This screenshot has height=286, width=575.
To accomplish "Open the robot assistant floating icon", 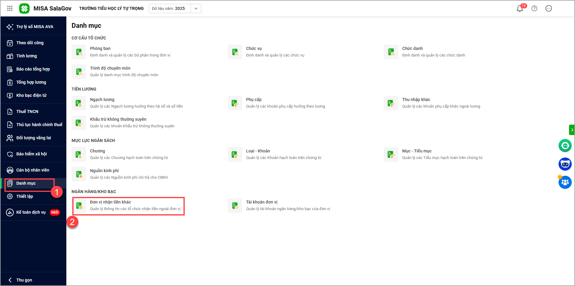I will coord(565,164).
